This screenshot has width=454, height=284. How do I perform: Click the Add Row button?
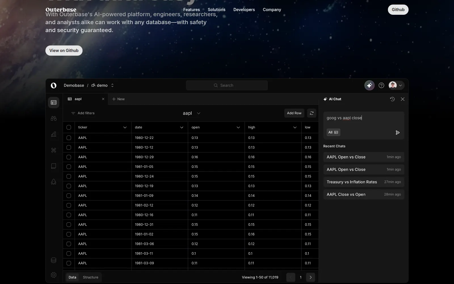coord(294,113)
